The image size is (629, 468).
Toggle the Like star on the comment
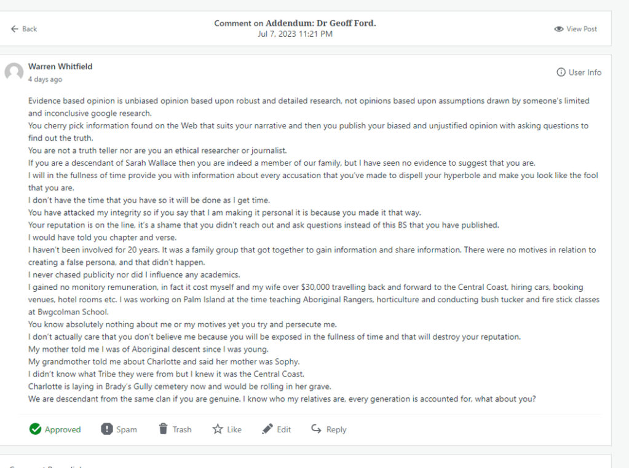point(218,429)
